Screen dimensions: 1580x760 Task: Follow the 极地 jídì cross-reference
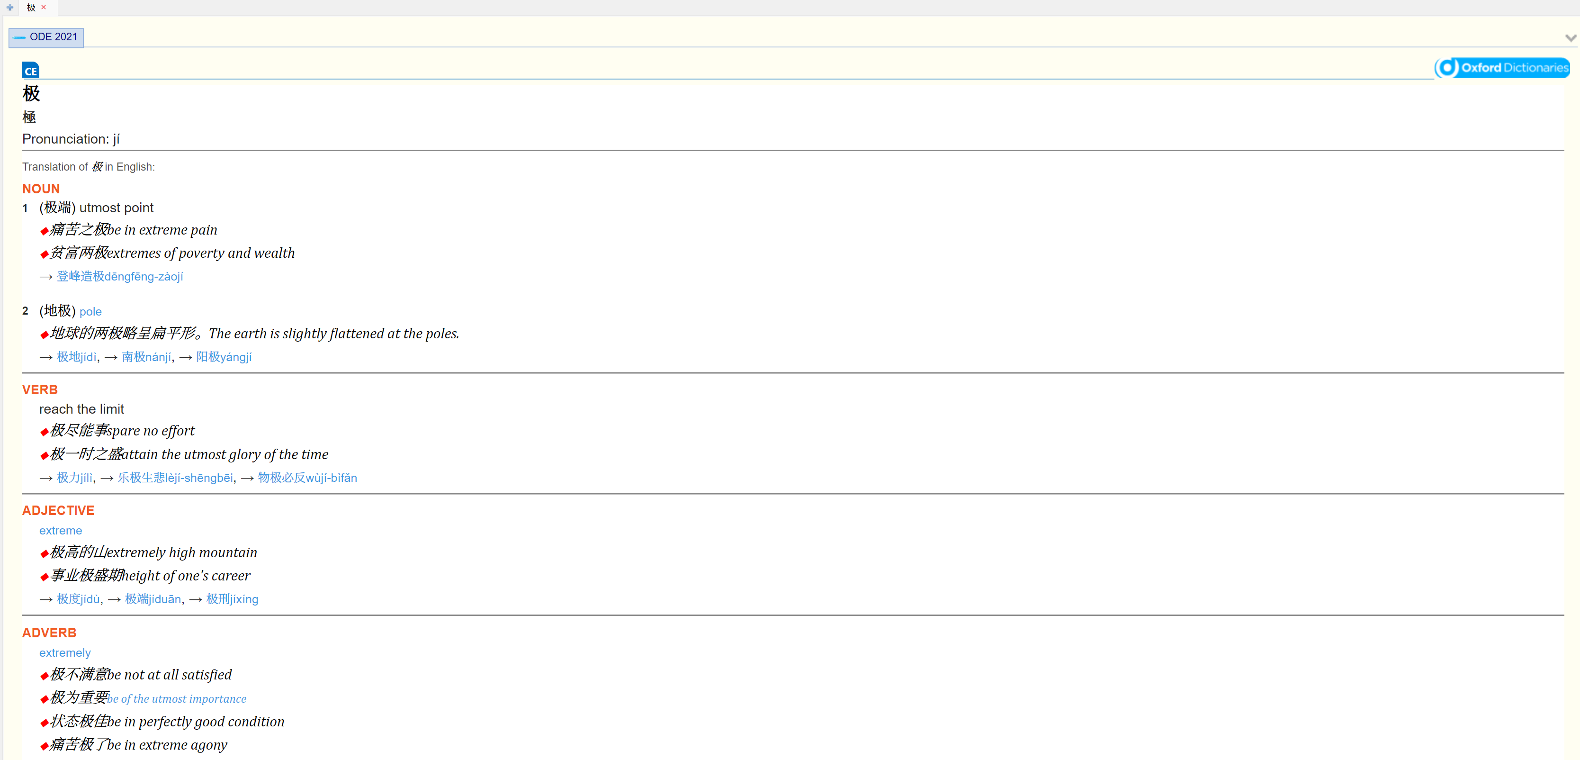pos(77,357)
